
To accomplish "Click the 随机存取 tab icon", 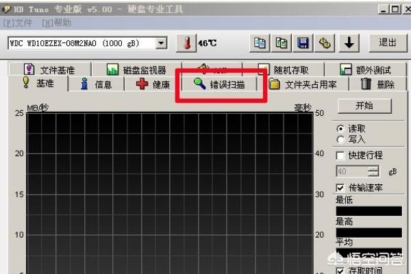I will [x=264, y=68].
